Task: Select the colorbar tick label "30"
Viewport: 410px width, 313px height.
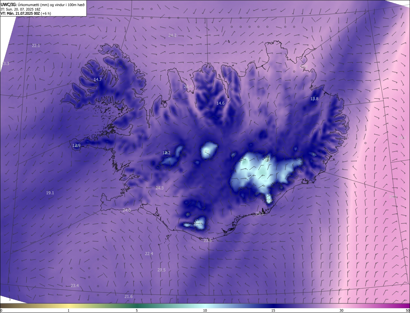Action: (341, 310)
